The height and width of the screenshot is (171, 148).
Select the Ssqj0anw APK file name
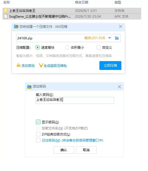[40, 17]
